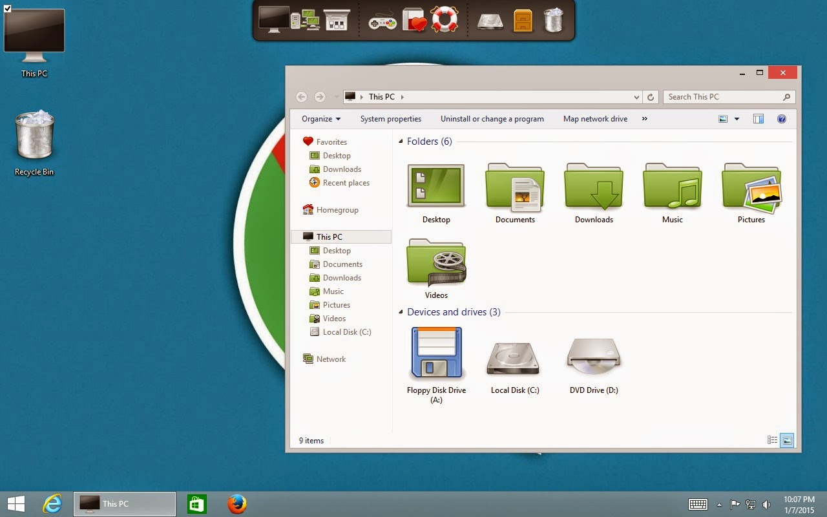Show hidden tray icons arrow
Image resolution: width=827 pixels, height=517 pixels.
(x=719, y=505)
